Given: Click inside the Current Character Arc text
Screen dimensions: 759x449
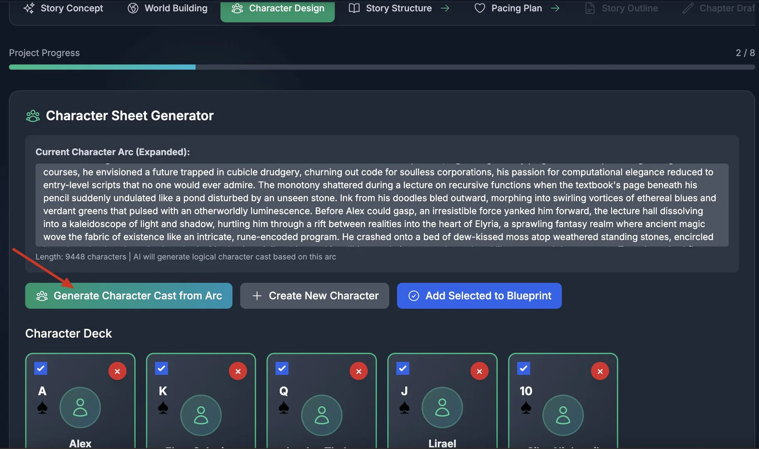Looking at the screenshot, I should pyautogui.click(x=382, y=205).
